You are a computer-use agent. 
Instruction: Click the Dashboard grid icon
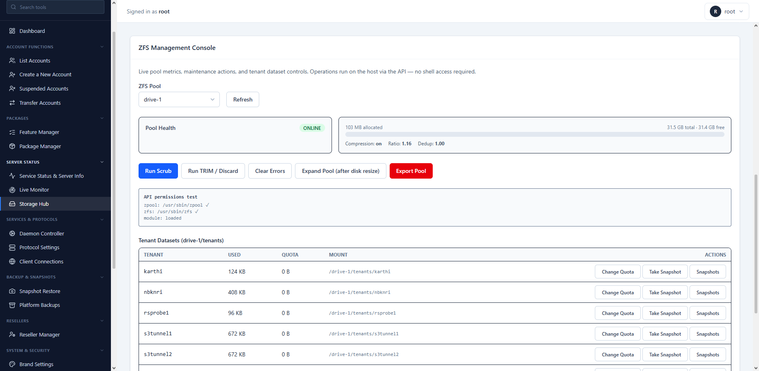(x=12, y=31)
